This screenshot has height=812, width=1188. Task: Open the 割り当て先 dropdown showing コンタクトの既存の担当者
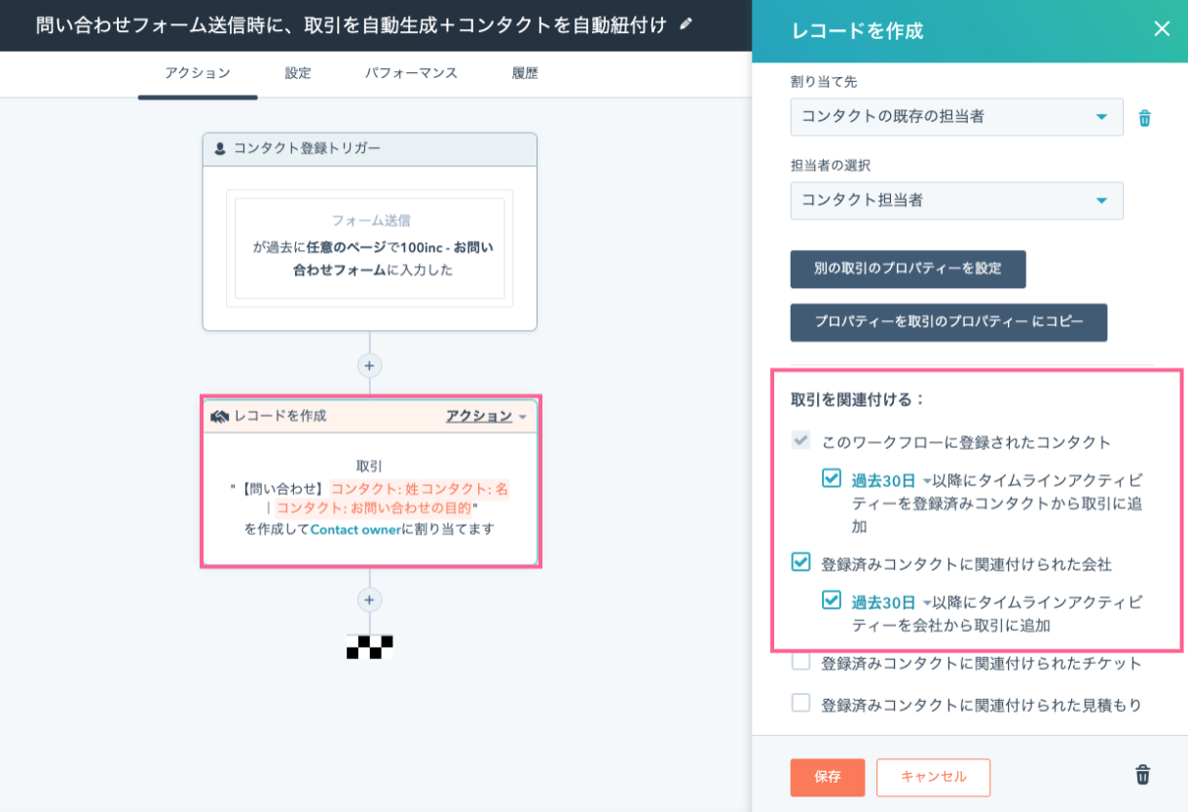coord(956,117)
